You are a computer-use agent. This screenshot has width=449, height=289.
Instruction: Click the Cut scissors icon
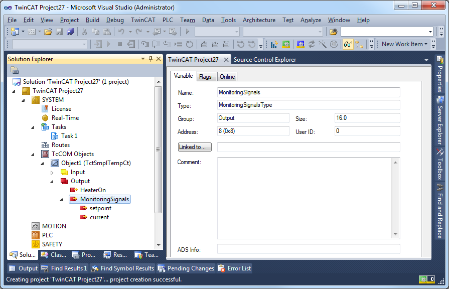84,32
